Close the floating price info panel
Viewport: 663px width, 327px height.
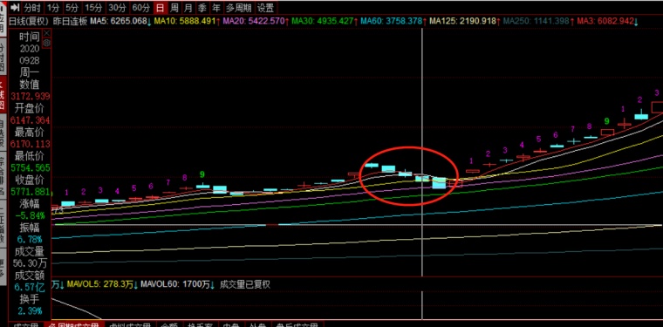[x=47, y=33]
